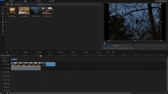Switch to the Create Disc tab
The height and width of the screenshot is (94, 168).
coord(52,1)
